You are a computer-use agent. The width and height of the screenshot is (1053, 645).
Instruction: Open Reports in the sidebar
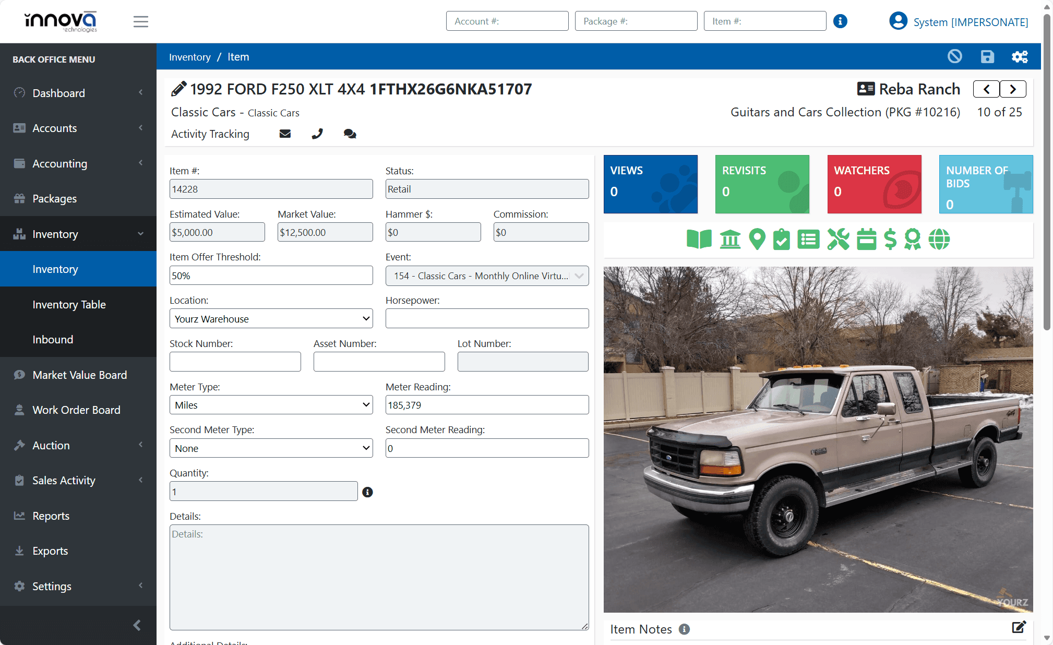point(78,516)
